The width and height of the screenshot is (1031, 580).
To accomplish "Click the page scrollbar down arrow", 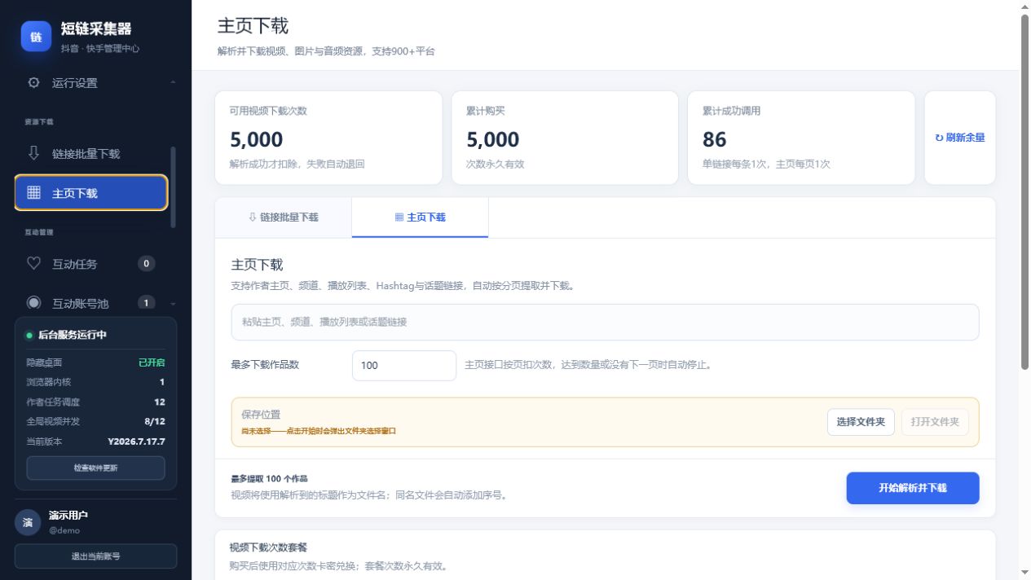I will pyautogui.click(x=1025, y=573).
